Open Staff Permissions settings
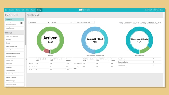Image resolution: width=169 pixels, height=95 pixels. pyautogui.click(x=15, y=70)
